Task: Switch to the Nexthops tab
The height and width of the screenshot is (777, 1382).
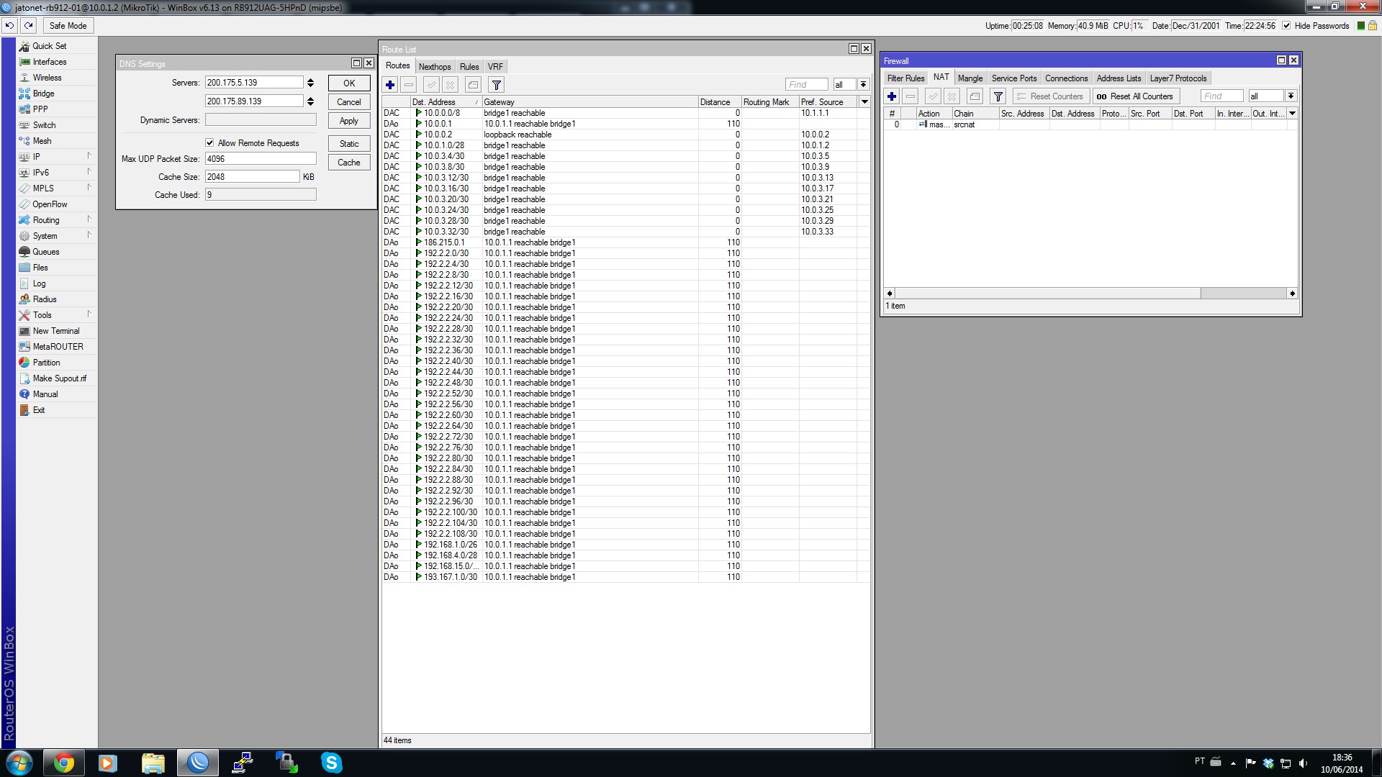Action: coord(435,67)
